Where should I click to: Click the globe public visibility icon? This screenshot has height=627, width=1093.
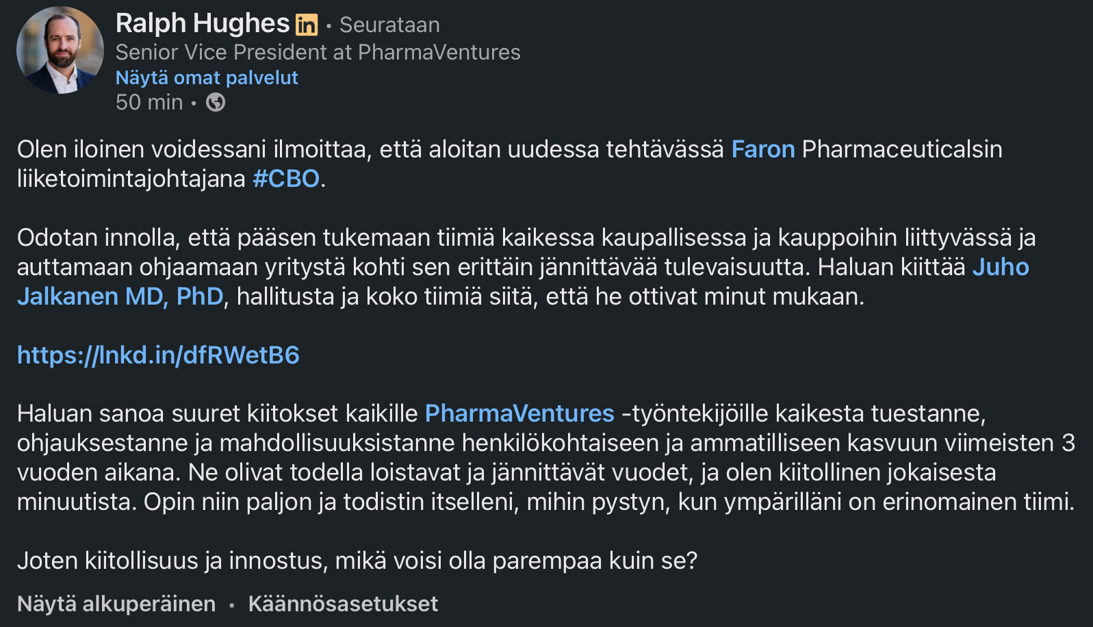pos(216,103)
